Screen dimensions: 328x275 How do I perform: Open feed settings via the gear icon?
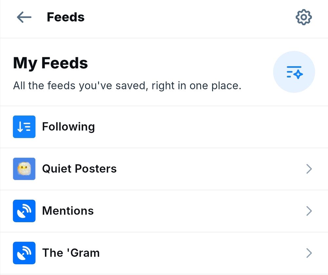pyautogui.click(x=303, y=17)
